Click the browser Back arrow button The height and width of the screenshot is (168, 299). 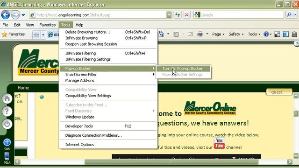[5, 15]
